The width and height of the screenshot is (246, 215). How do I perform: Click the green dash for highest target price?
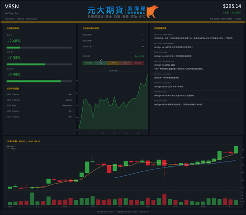pos(143,35)
